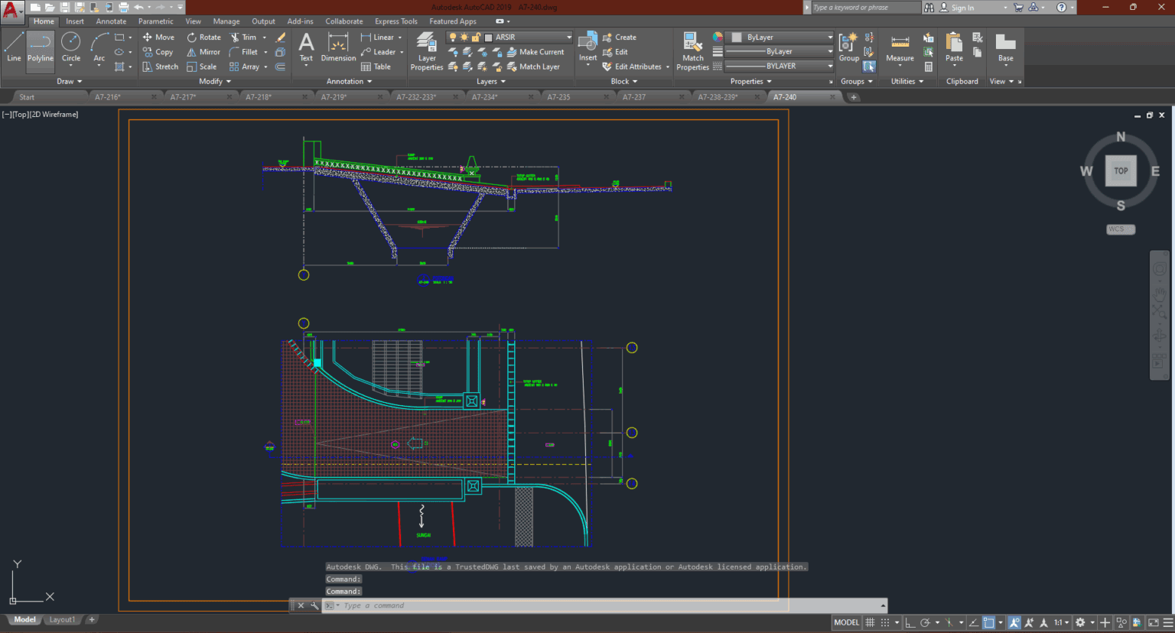
Task: Open the Measure tool
Action: tap(900, 47)
